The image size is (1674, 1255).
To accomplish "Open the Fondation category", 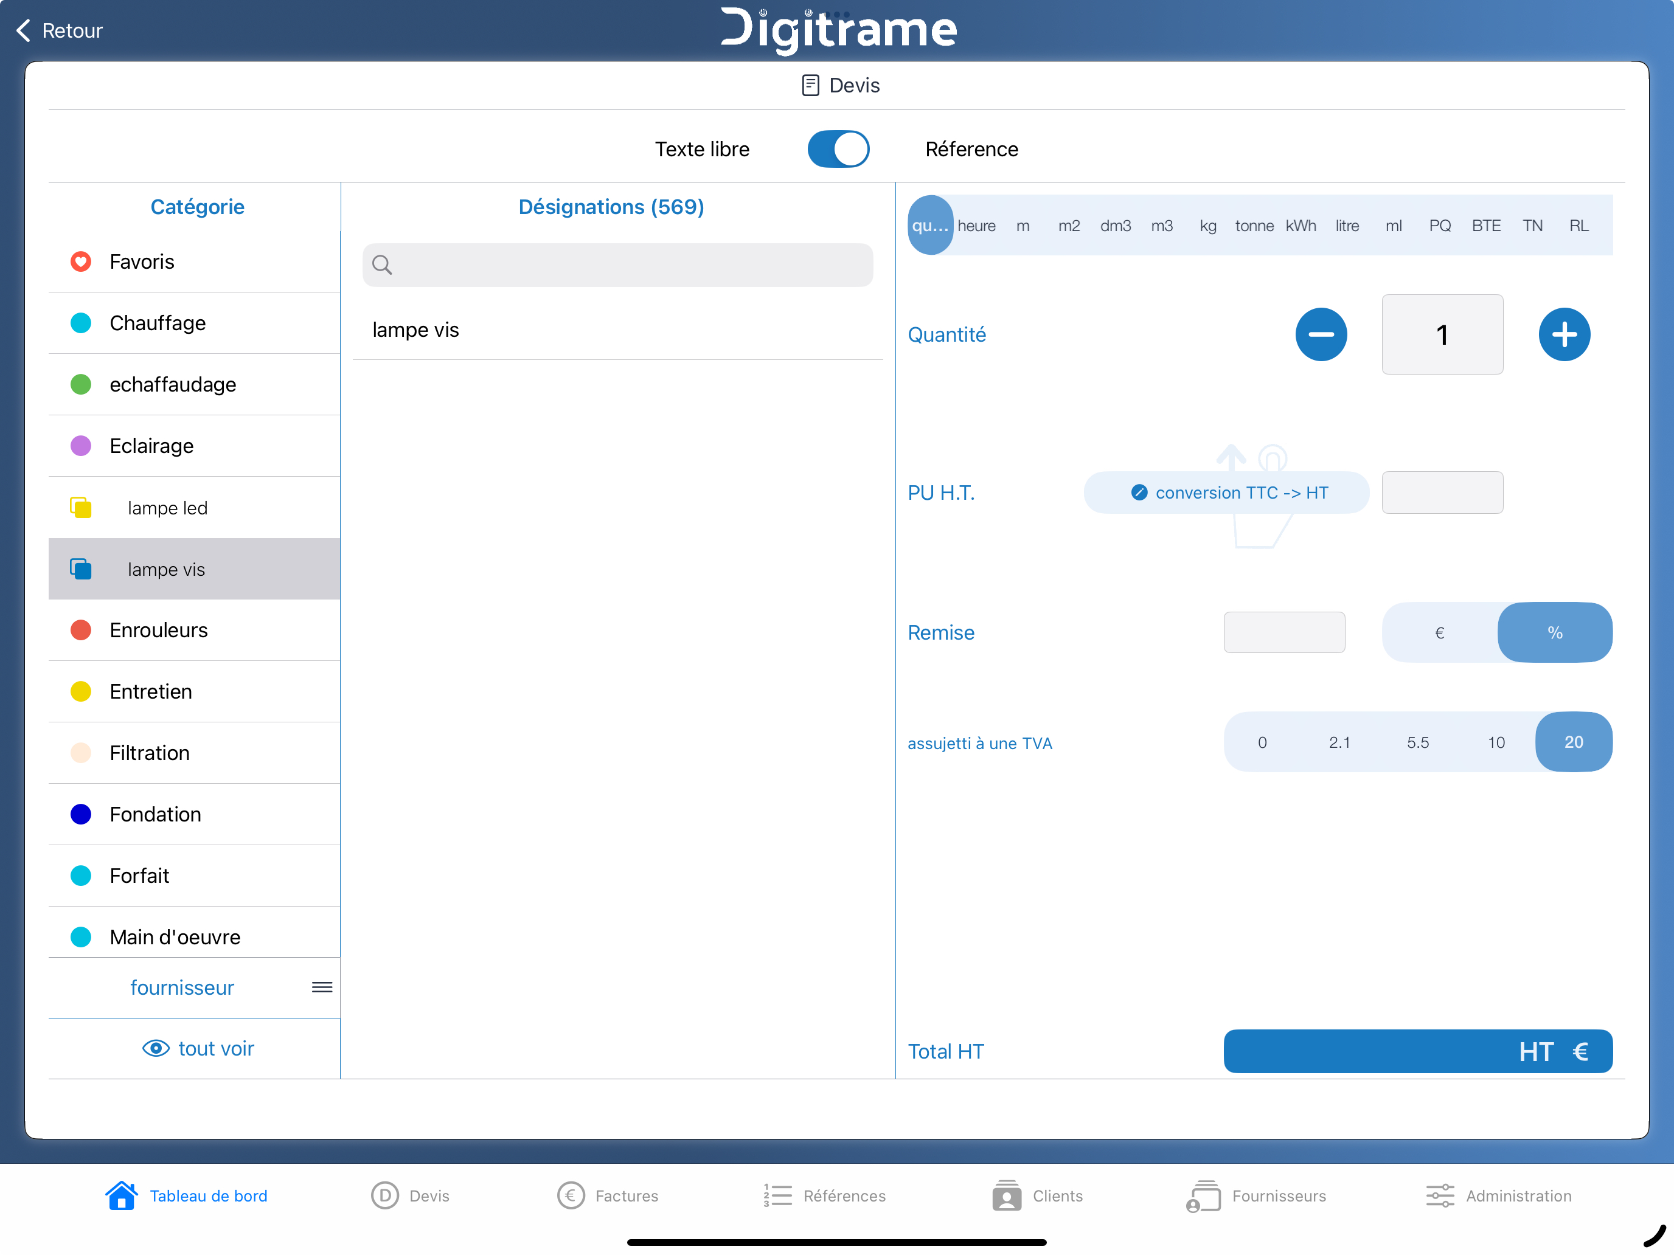I will 193,814.
